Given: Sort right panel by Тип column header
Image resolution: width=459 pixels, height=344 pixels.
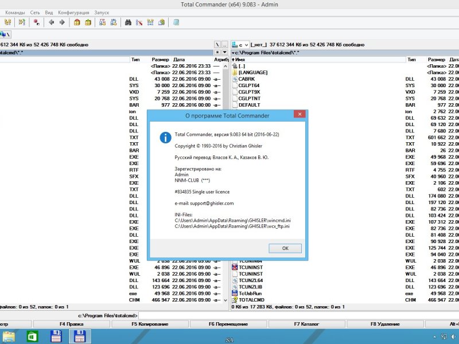Looking at the screenshot, I should [411, 60].
